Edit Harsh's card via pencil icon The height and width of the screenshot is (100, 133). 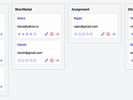click(x=46, y=61)
